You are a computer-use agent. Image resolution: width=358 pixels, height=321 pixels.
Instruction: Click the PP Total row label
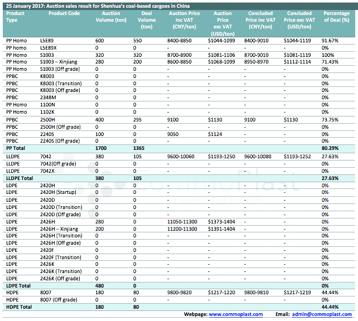coord(16,149)
